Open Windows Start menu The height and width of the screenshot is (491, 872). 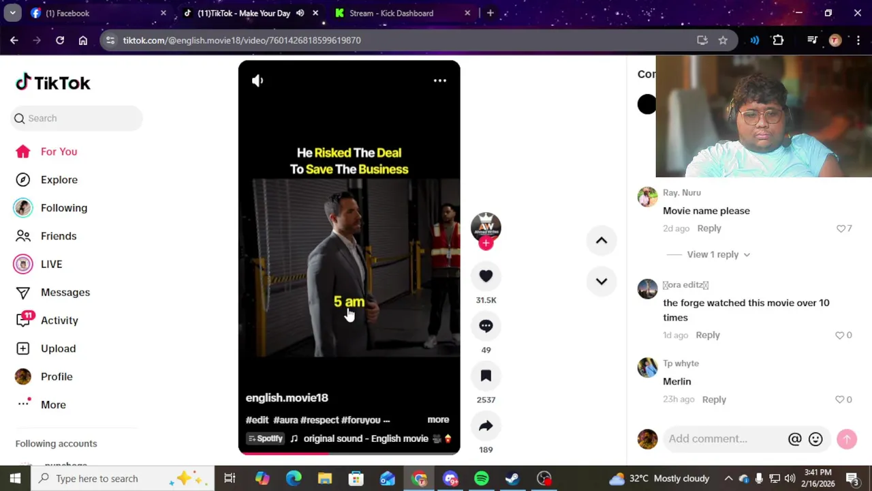click(x=15, y=479)
